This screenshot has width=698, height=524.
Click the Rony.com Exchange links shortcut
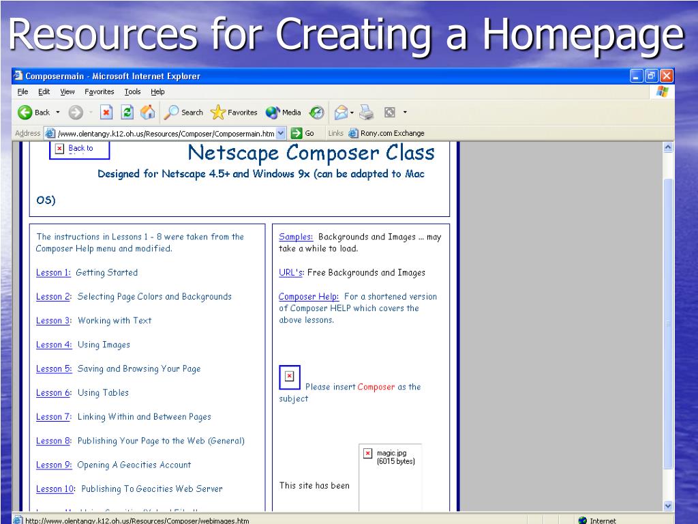pyautogui.click(x=386, y=133)
